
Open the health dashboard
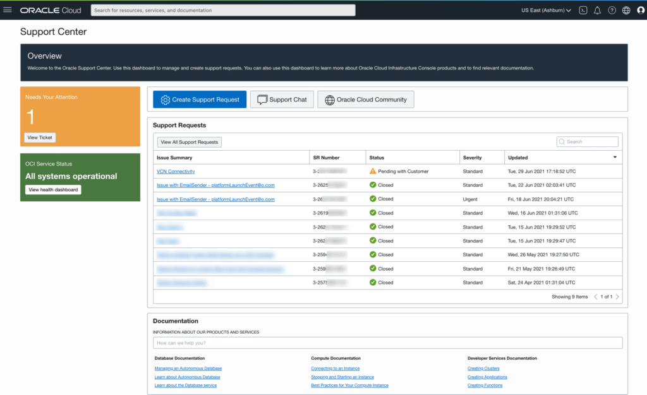pos(53,189)
